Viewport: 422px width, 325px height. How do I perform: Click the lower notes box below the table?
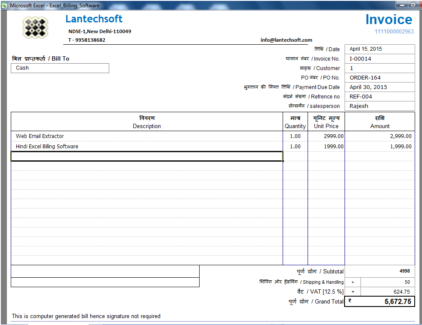105,282
